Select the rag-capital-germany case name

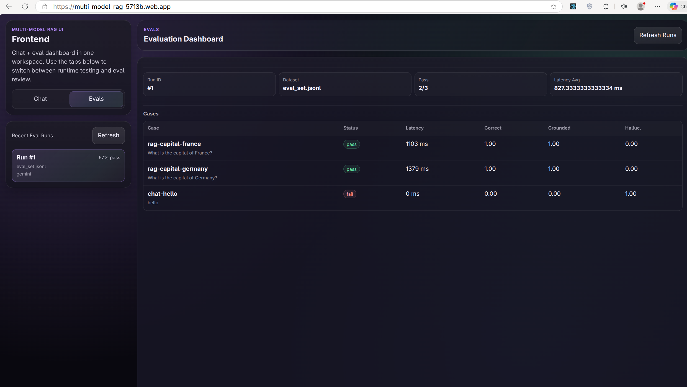point(177,169)
